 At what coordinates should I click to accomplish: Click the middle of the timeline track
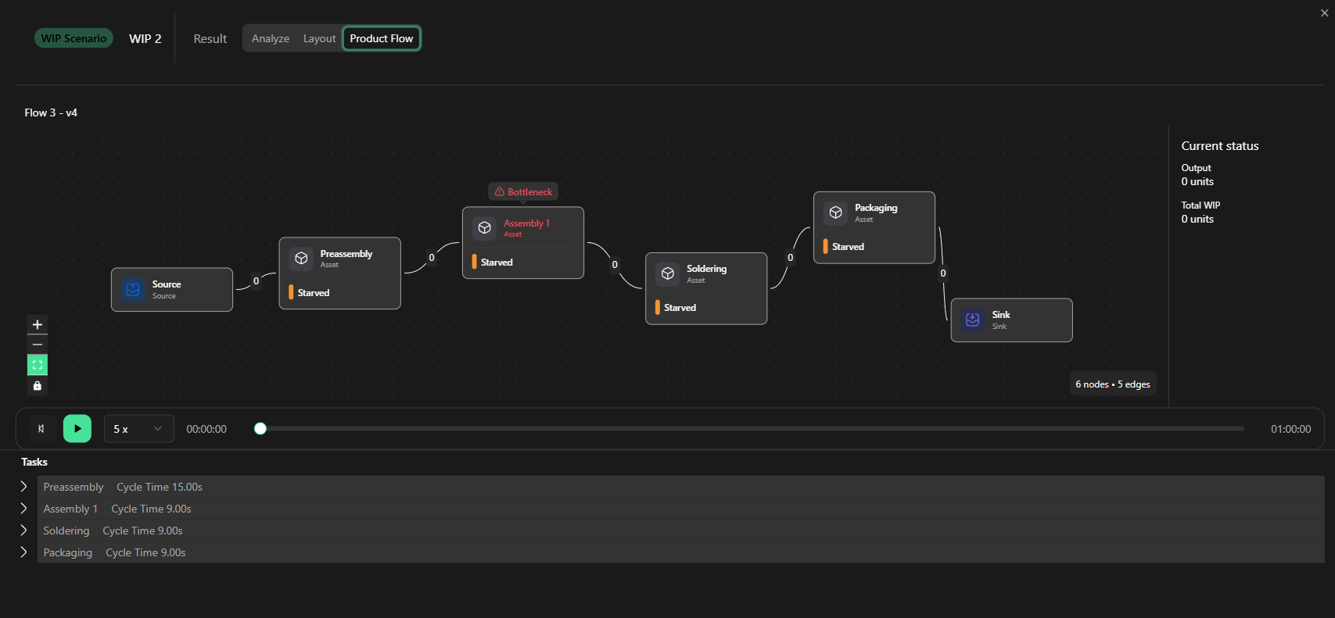[x=751, y=428]
